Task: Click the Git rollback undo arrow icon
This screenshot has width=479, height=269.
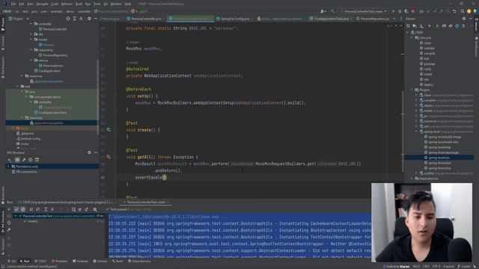Action: coord(454,11)
